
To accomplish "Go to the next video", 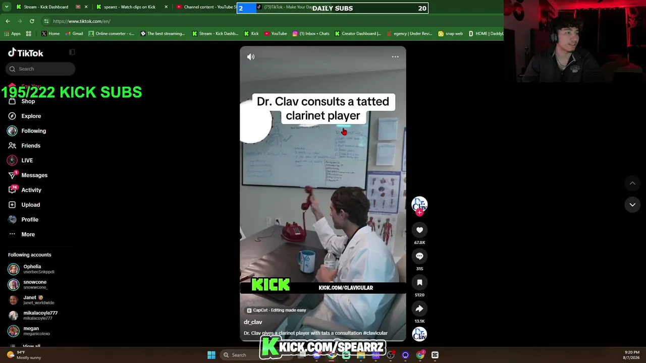I will tap(632, 205).
